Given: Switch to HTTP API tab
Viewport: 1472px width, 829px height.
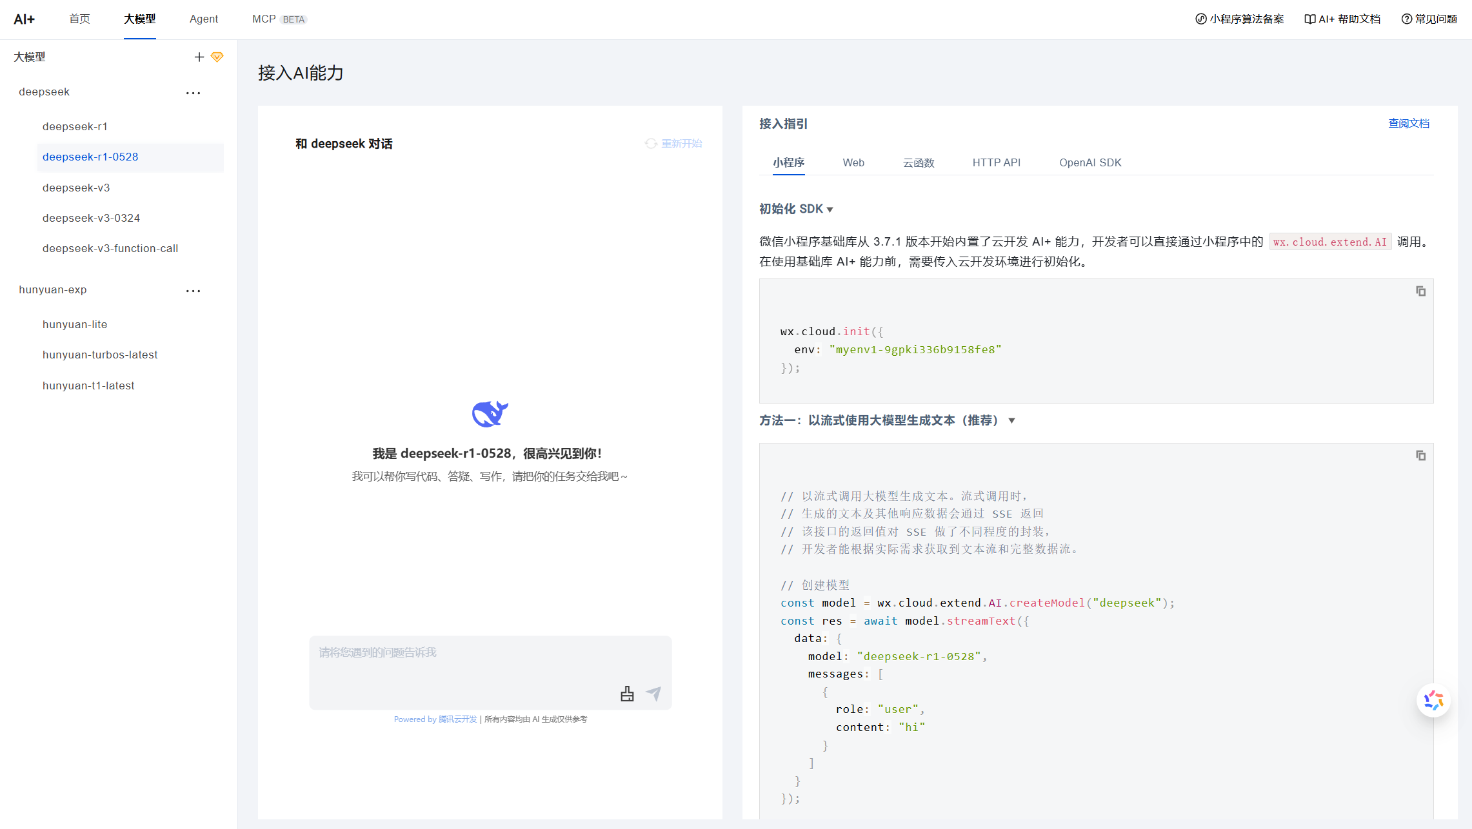Looking at the screenshot, I should coord(997,162).
